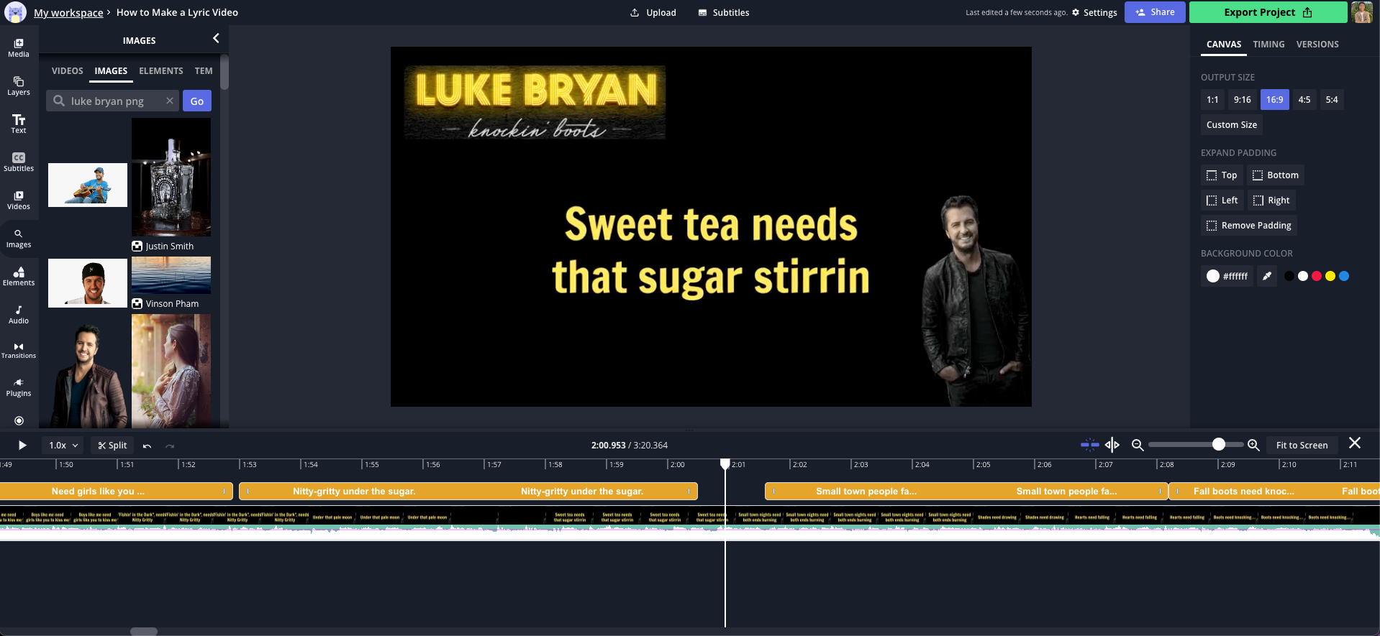Switch to the Timing tab

[1268, 45]
